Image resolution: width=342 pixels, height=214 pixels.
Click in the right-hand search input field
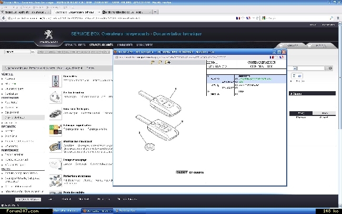311,69
